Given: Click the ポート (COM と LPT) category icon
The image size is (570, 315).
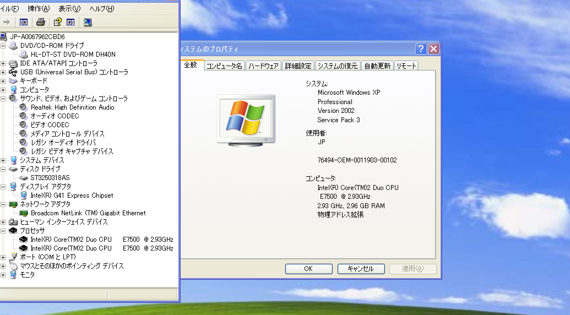Looking at the screenshot, I should (13, 257).
